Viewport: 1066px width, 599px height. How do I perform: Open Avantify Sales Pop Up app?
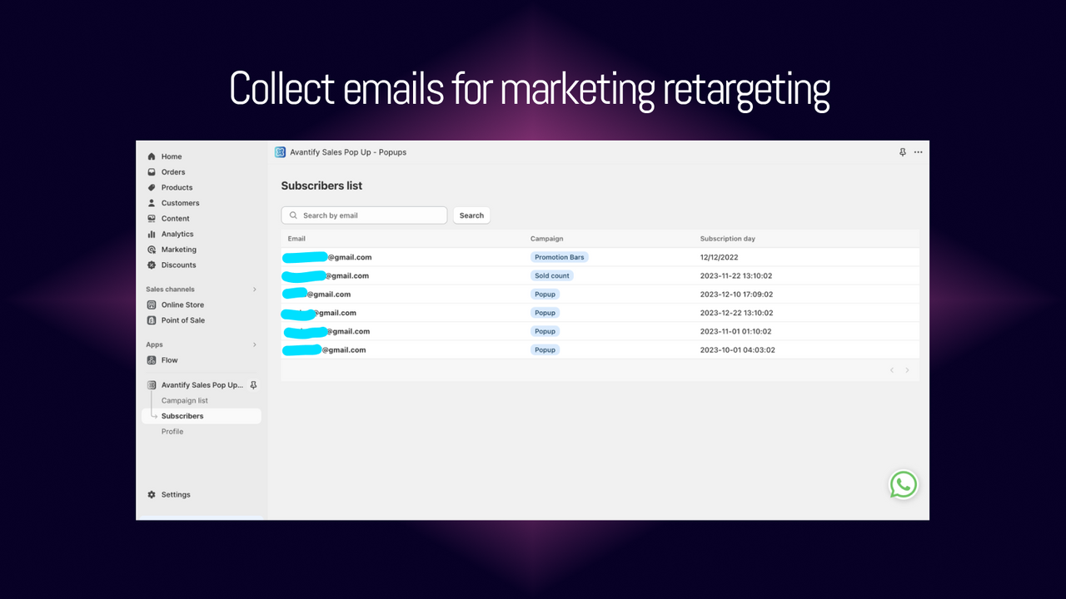click(202, 385)
